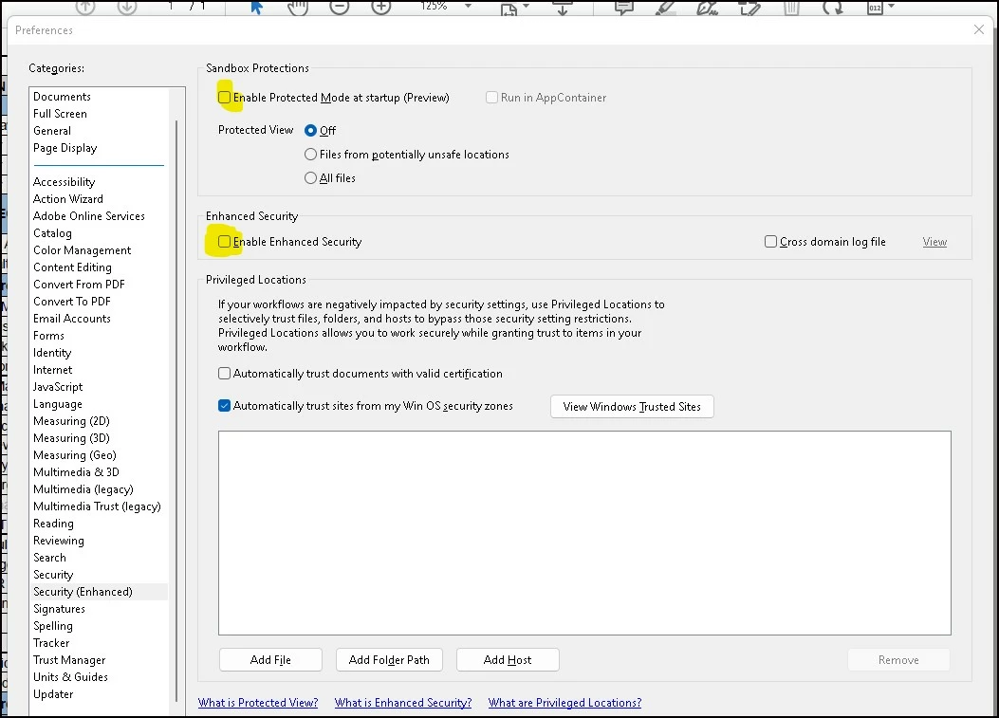Image resolution: width=999 pixels, height=718 pixels.
Task: Click the zoom out minus icon
Action: click(x=339, y=7)
